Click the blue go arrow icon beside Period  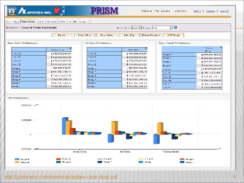176,27
